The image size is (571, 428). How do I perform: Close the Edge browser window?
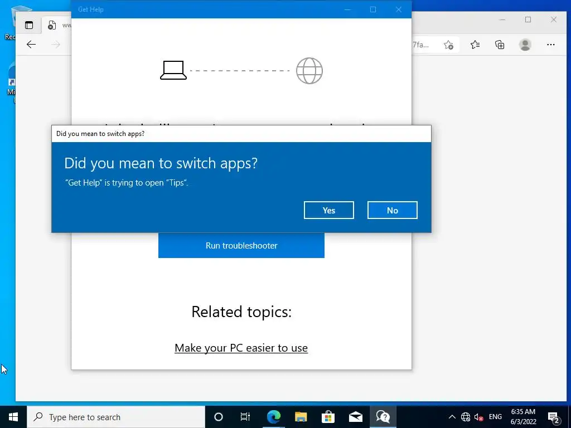click(x=554, y=20)
